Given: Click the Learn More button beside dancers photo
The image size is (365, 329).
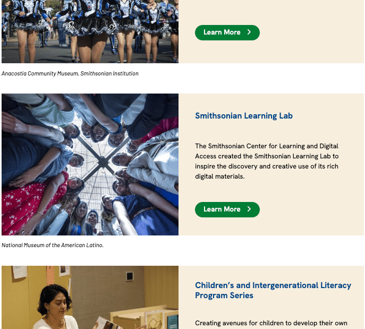Looking at the screenshot, I should tap(227, 32).
